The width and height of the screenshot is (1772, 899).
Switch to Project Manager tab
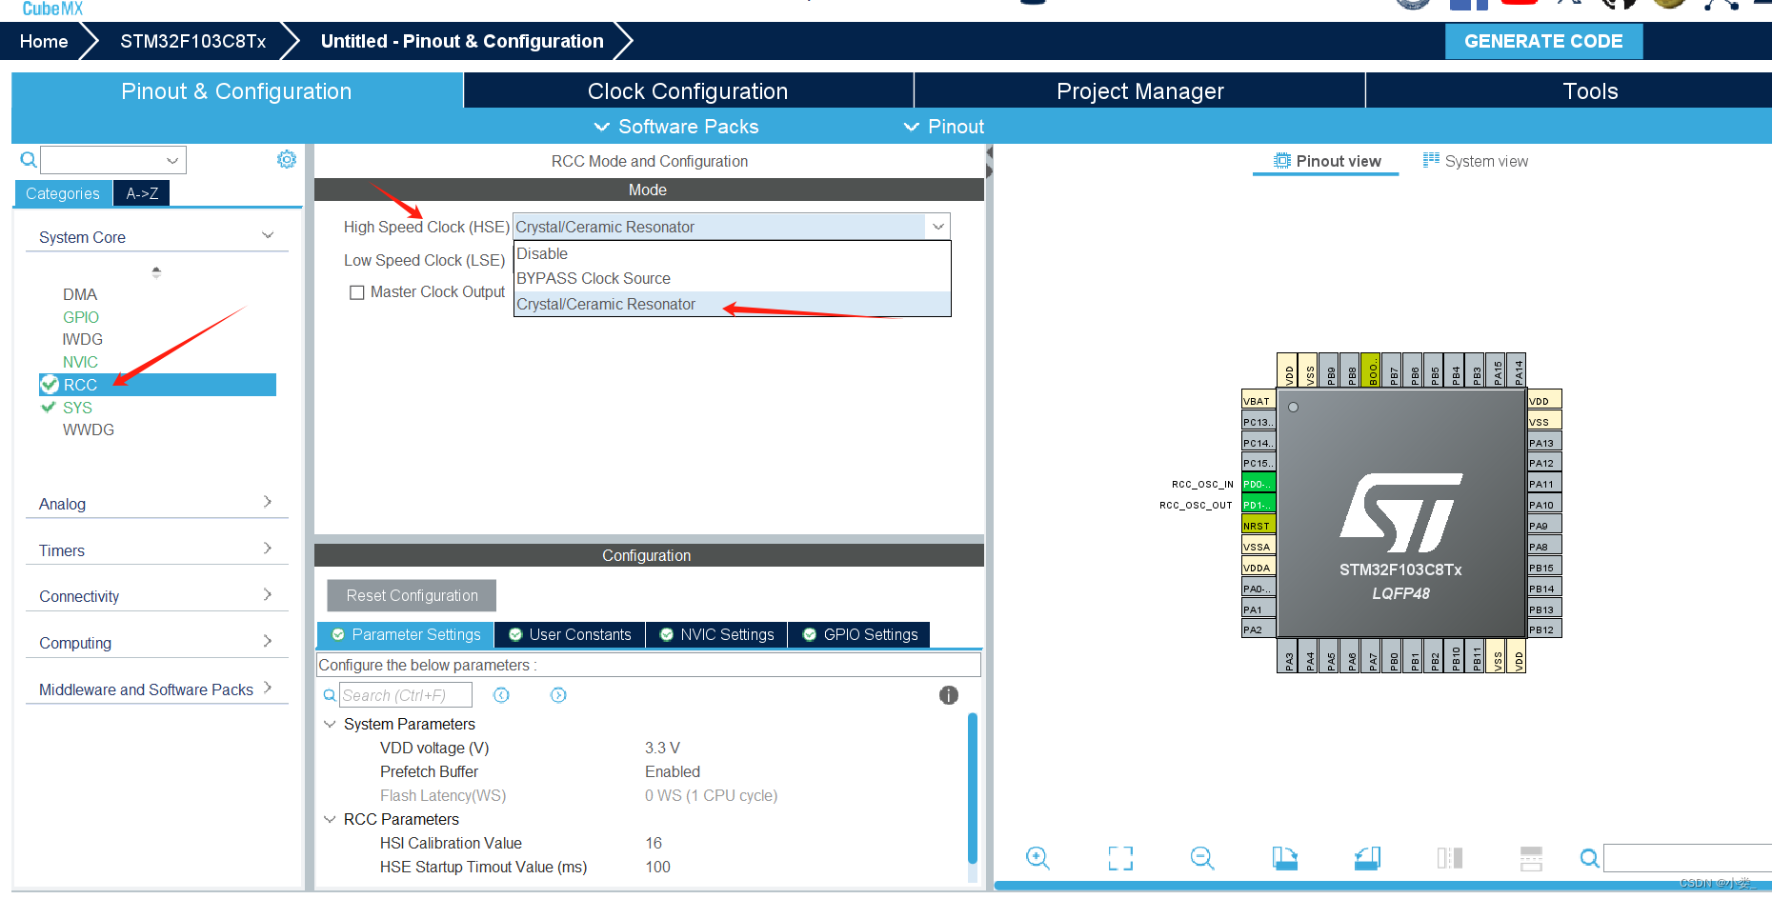[1140, 91]
